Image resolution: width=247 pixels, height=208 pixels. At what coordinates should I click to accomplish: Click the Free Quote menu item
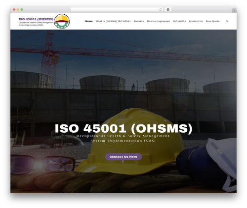pyautogui.click(x=212, y=21)
